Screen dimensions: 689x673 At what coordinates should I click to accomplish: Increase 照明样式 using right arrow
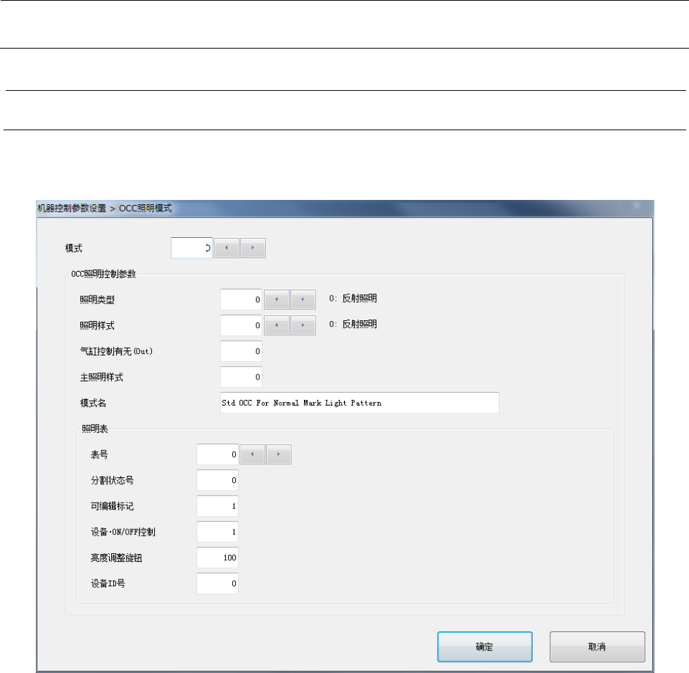[303, 325]
